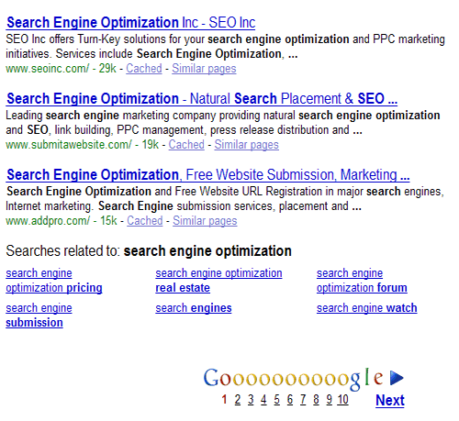Open Cached link for www.addpro.com
This screenshot has width=459, height=421.
[145, 221]
